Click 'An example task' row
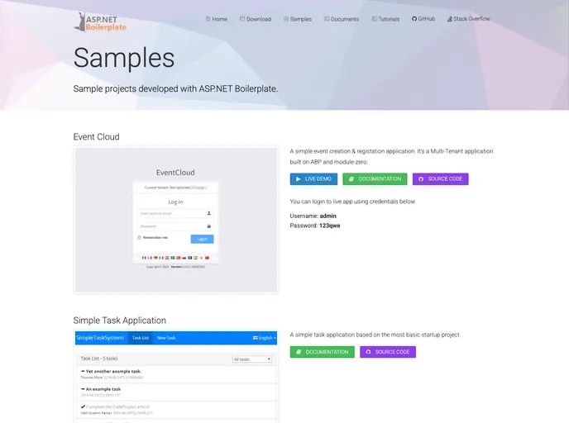The image size is (569, 423). [x=176, y=392]
